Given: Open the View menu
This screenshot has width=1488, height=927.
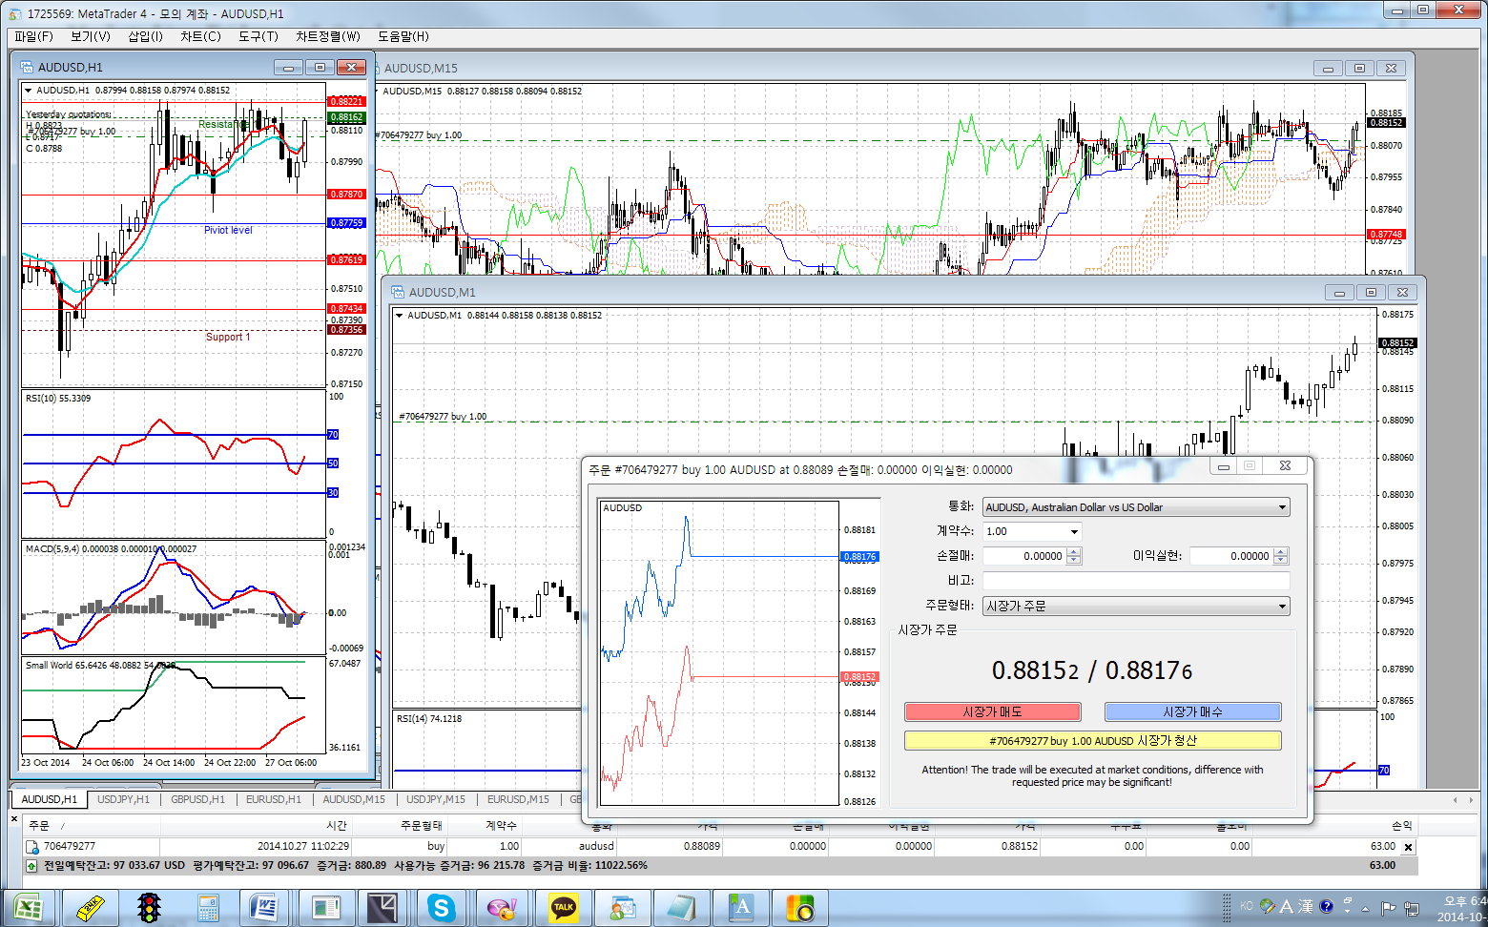Looking at the screenshot, I should click(x=91, y=36).
